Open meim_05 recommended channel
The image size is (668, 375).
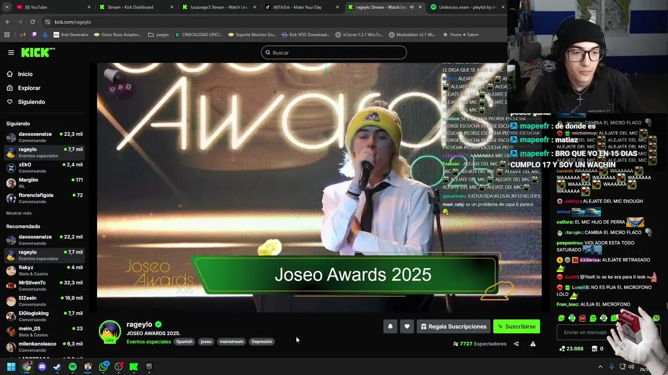44,331
